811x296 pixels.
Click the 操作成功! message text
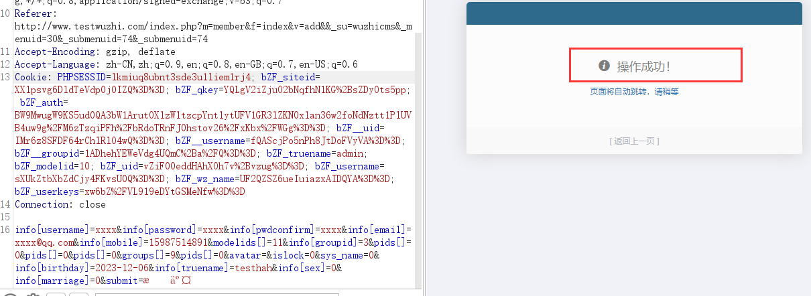tap(643, 66)
